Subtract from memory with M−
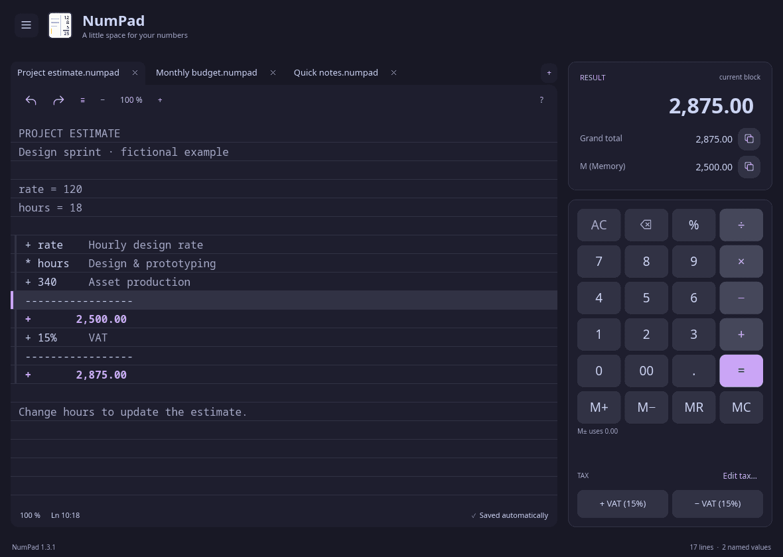This screenshot has width=783, height=557. point(646,407)
